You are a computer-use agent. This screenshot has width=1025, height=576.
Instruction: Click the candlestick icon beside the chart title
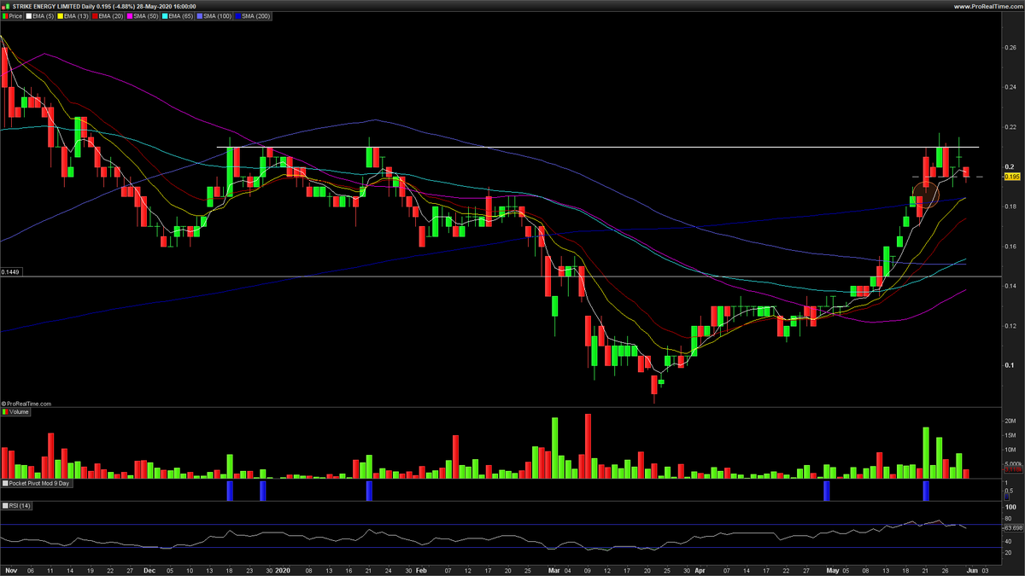tap(7, 4)
